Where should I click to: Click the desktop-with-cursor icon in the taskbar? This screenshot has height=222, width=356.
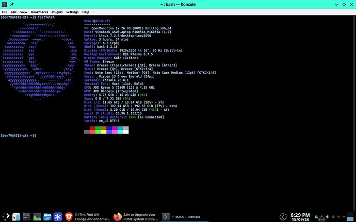click(16, 217)
